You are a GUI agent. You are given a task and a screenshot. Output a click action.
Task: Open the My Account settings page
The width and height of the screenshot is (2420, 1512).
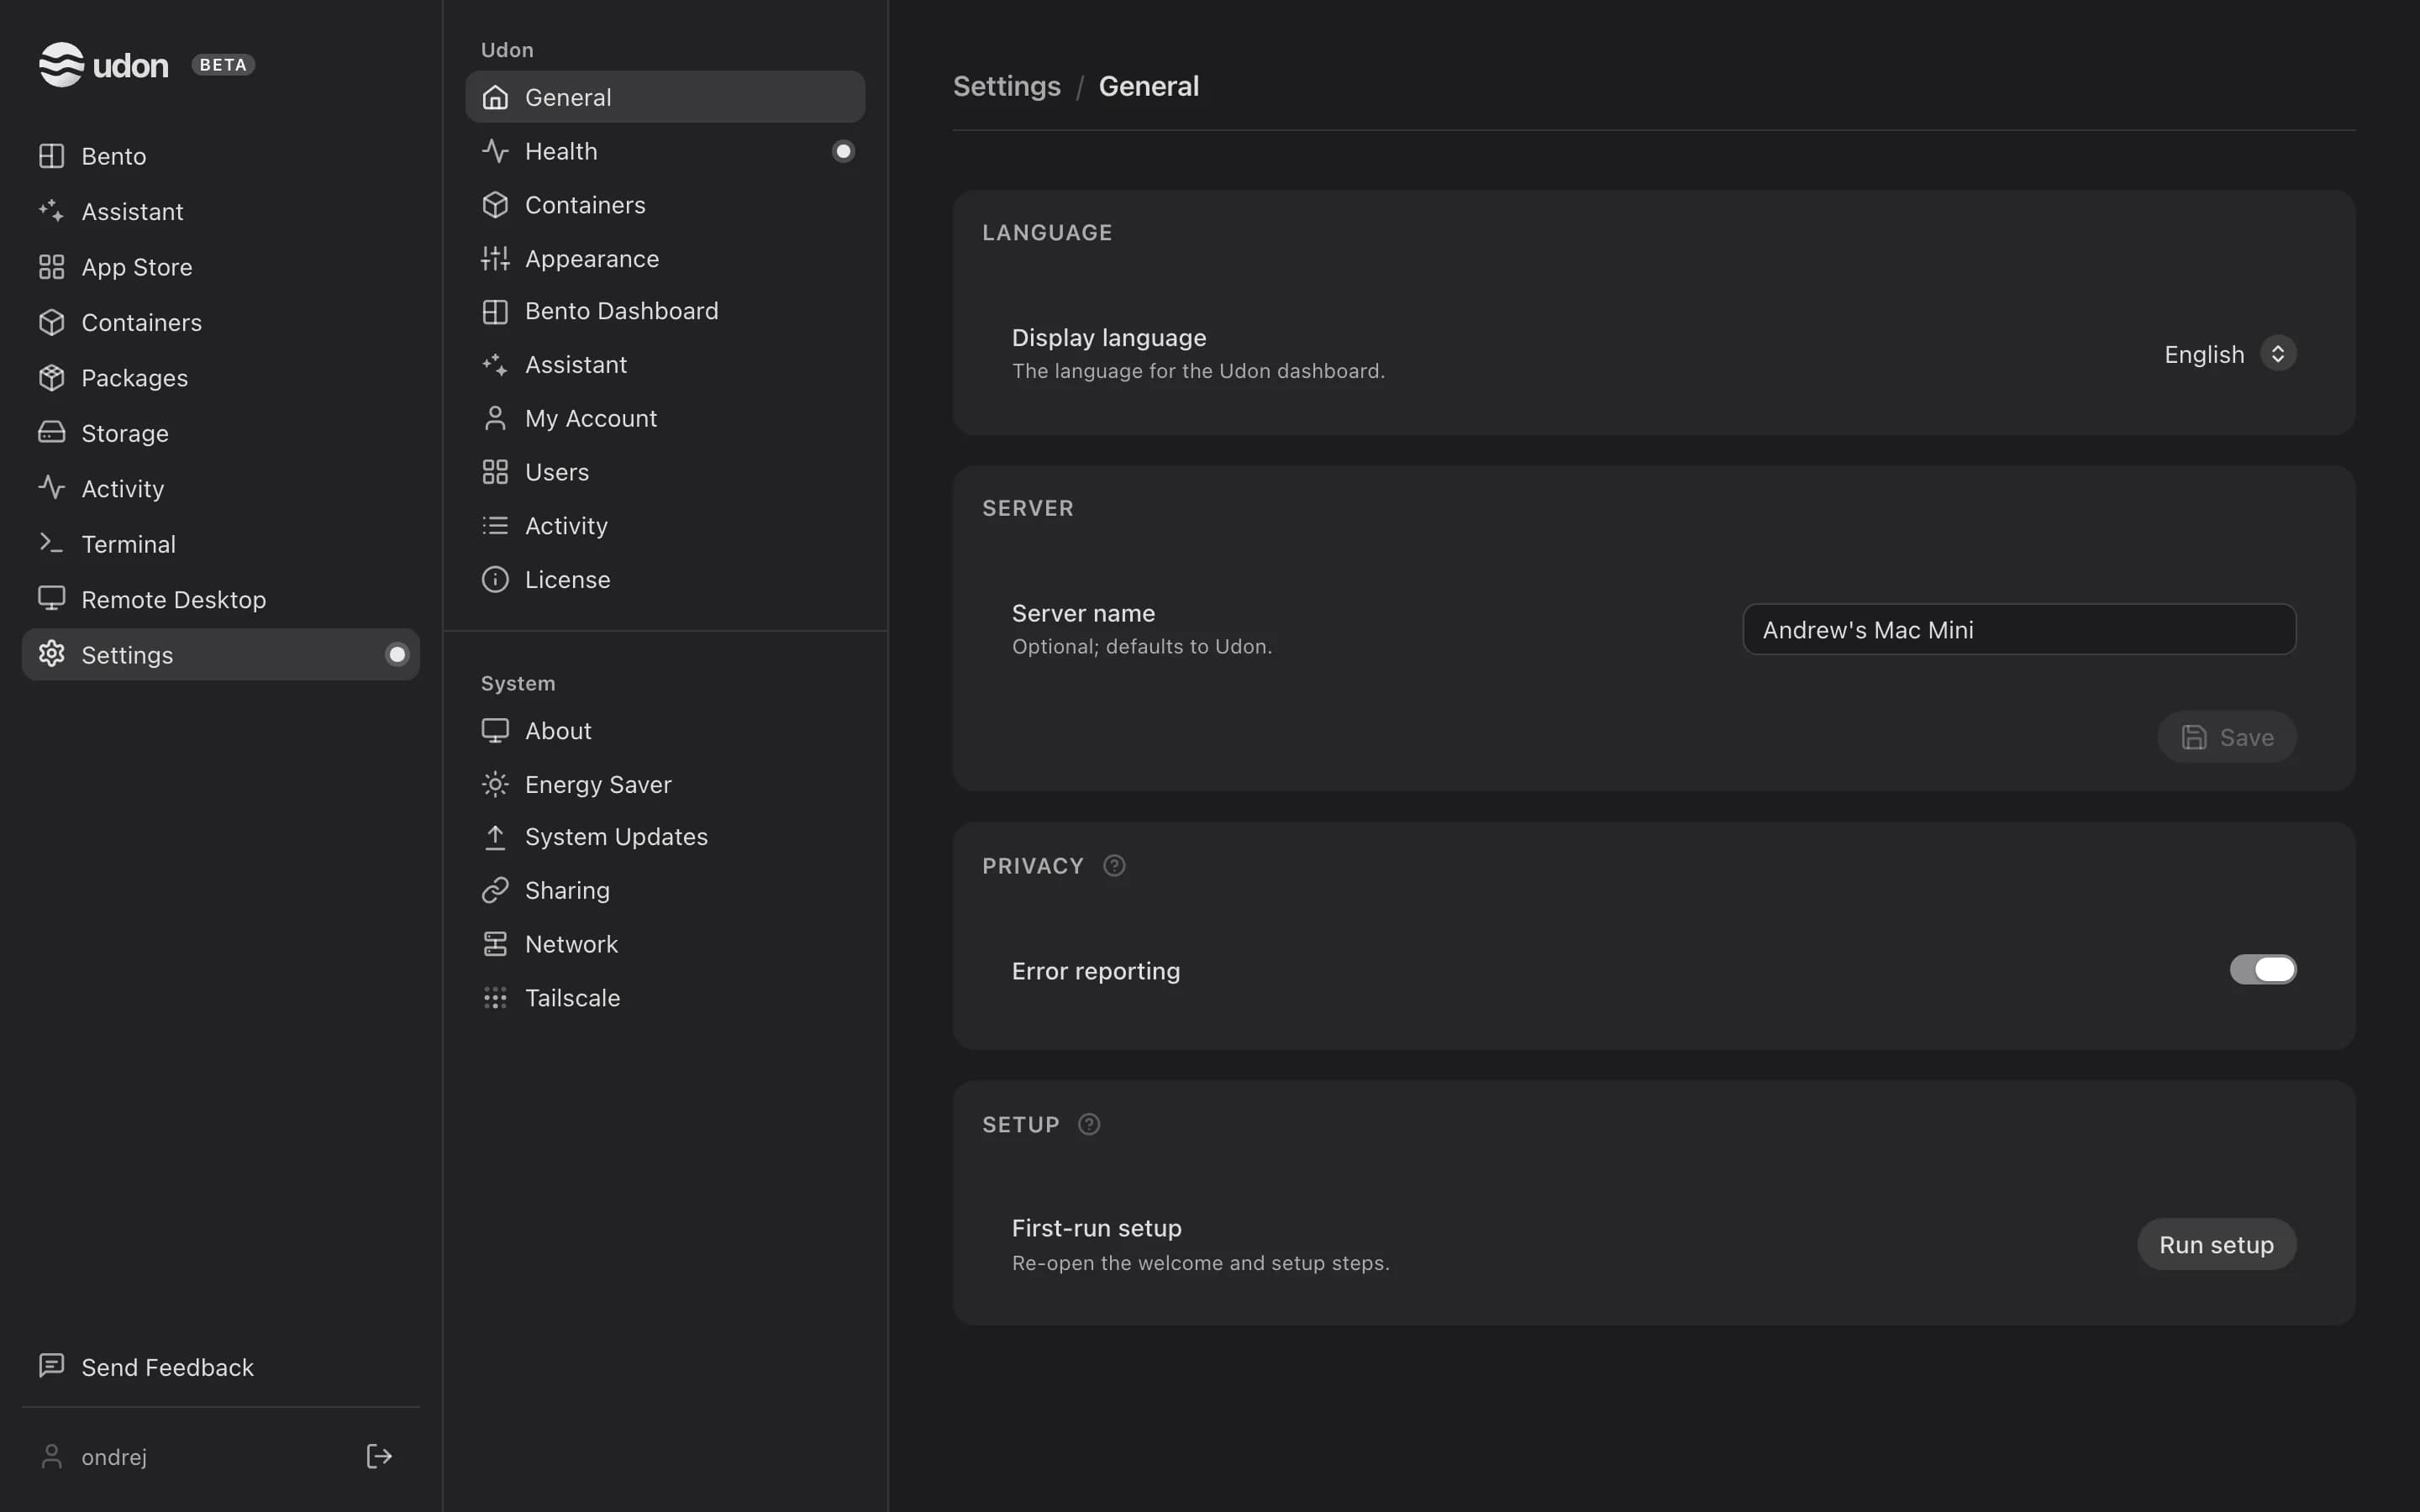click(x=665, y=418)
